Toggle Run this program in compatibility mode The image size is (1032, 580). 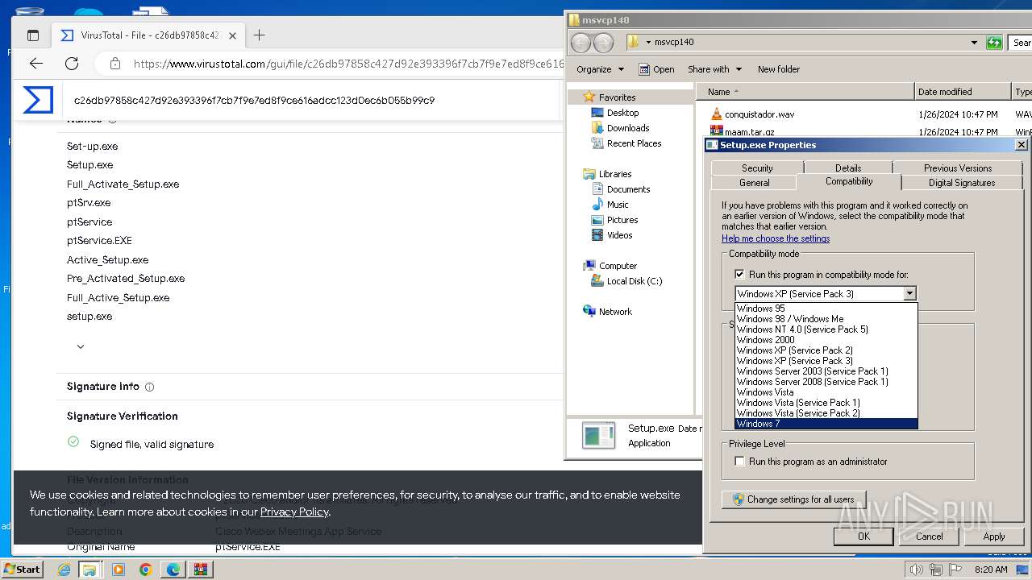(x=739, y=275)
